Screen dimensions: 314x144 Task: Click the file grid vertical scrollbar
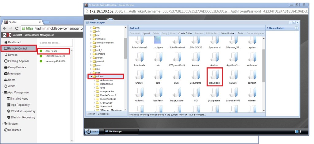point(263,66)
